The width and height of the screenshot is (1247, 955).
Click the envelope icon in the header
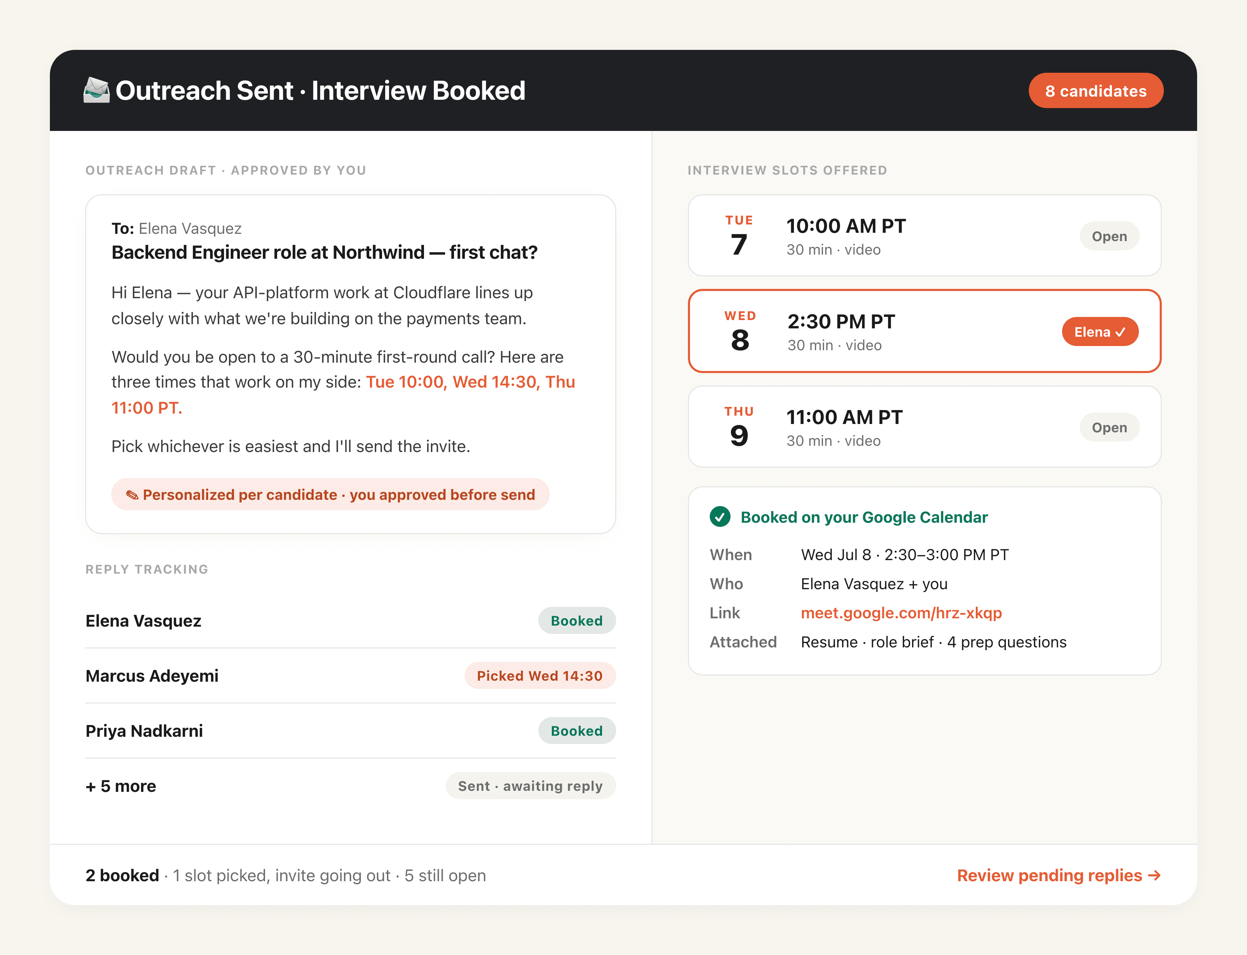96,90
